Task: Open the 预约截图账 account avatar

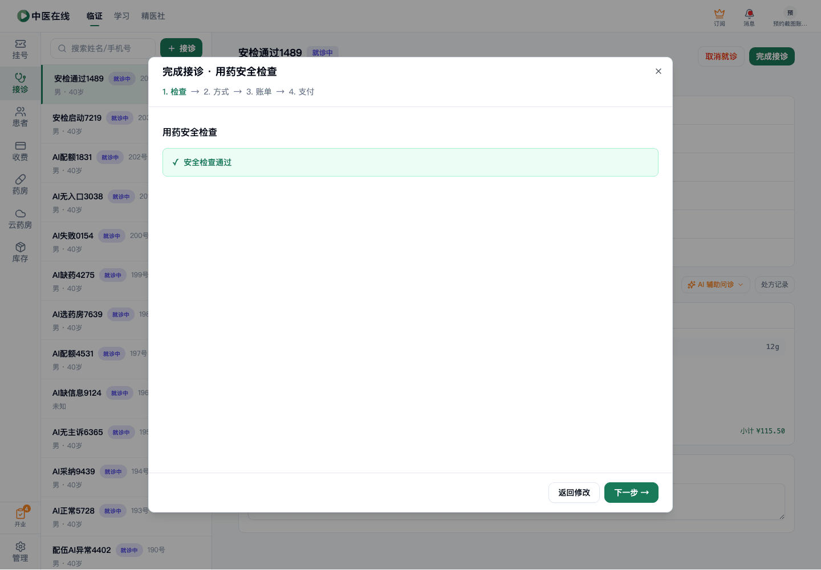Action: 790,17
